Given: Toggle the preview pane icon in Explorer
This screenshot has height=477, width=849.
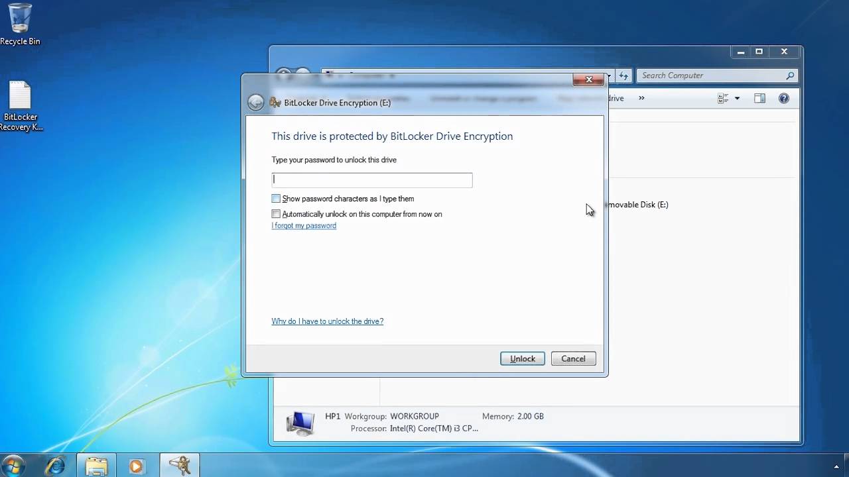Looking at the screenshot, I should pyautogui.click(x=760, y=98).
